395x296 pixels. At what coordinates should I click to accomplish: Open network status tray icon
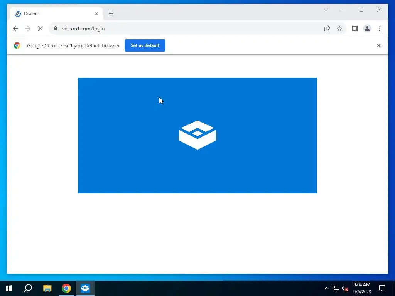(x=336, y=288)
